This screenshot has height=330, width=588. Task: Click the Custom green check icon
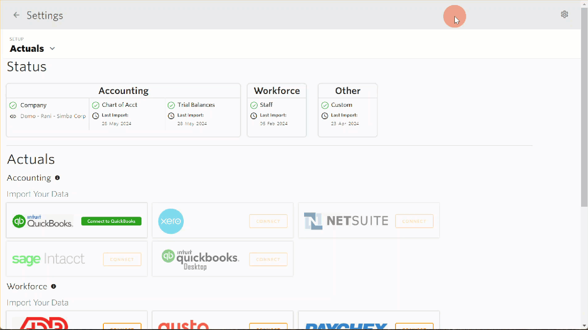pos(325,105)
